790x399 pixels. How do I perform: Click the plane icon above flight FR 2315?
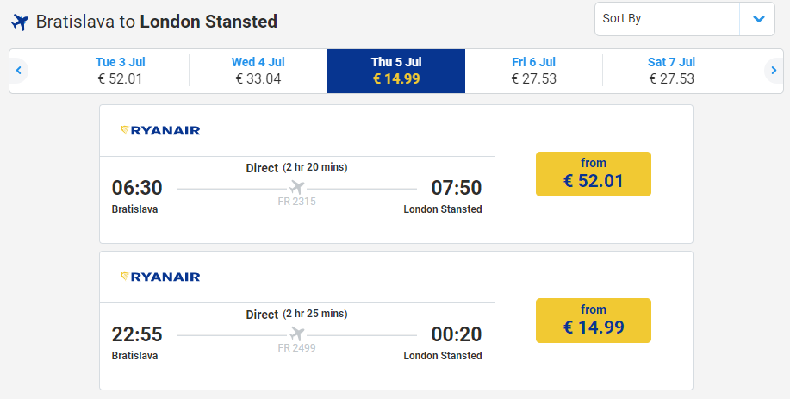click(x=297, y=187)
